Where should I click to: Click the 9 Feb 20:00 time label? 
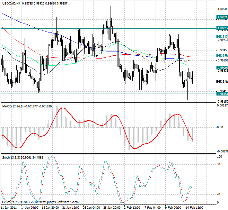pos(173,207)
